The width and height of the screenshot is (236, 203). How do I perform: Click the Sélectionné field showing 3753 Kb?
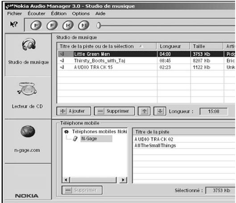[220, 191]
